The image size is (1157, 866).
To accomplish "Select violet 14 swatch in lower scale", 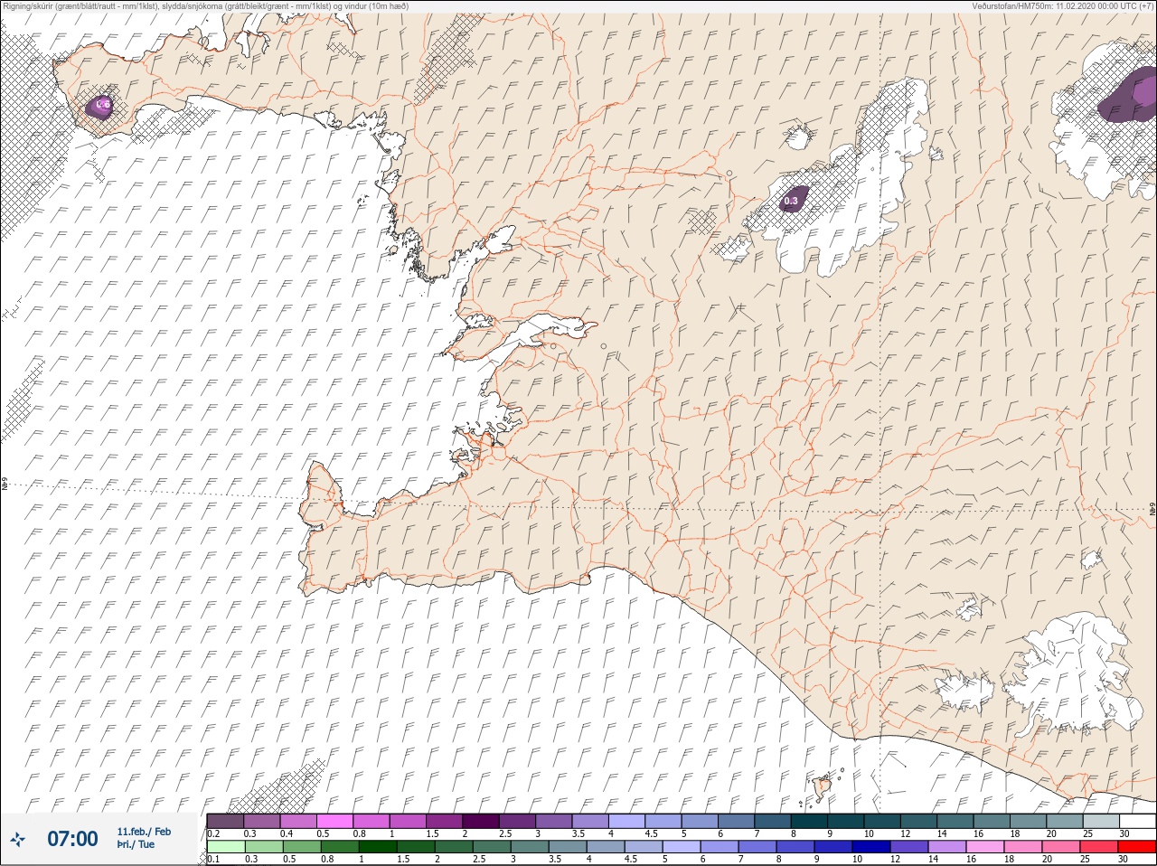I will [946, 847].
